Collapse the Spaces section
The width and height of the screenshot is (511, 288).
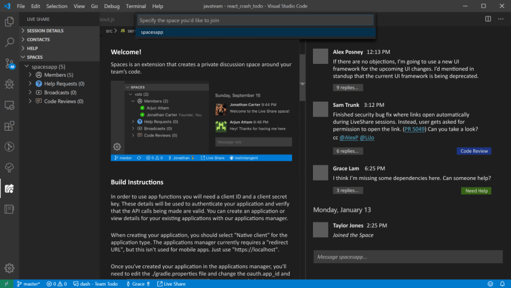[60, 57]
